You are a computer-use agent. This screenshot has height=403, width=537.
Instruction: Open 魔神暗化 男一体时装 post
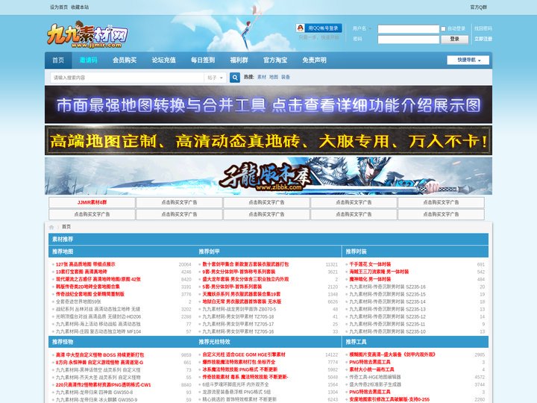(370, 280)
